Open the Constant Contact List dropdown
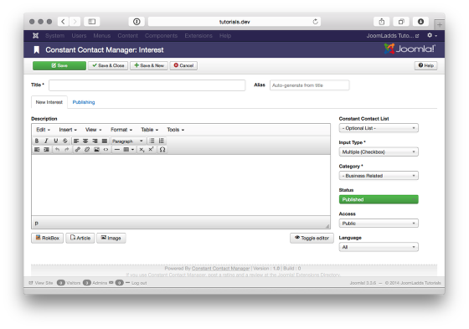Screen dimensions: 469x329 coord(379,128)
